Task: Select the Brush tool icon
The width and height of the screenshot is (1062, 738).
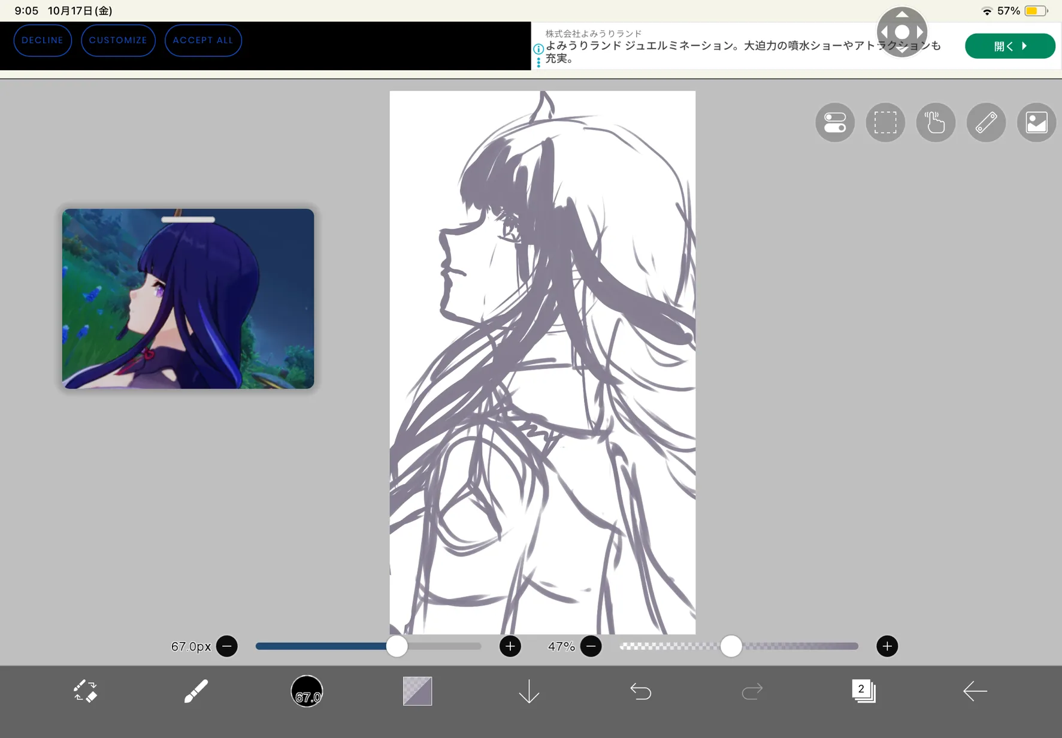Action: click(196, 691)
